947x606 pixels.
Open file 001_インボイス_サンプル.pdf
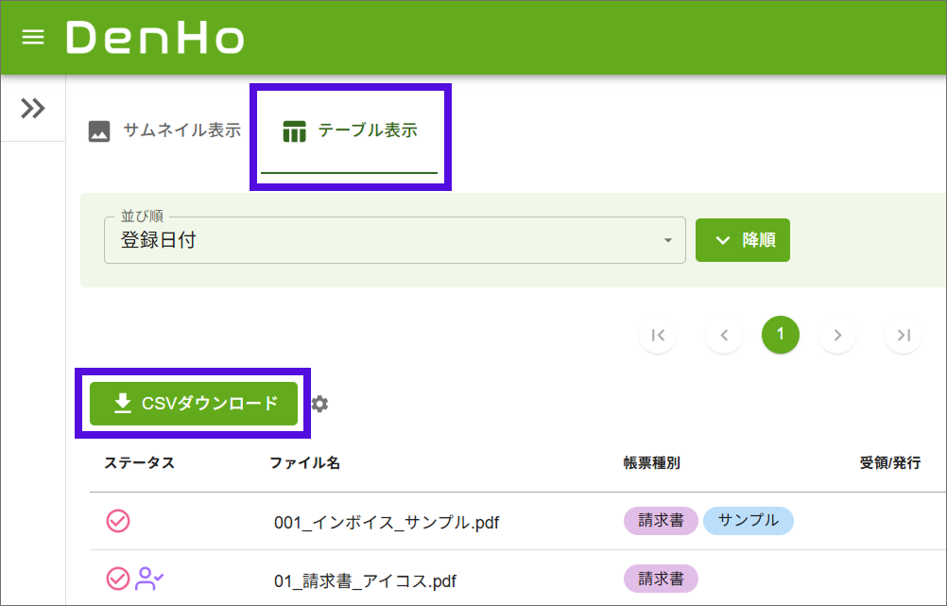[x=386, y=522]
